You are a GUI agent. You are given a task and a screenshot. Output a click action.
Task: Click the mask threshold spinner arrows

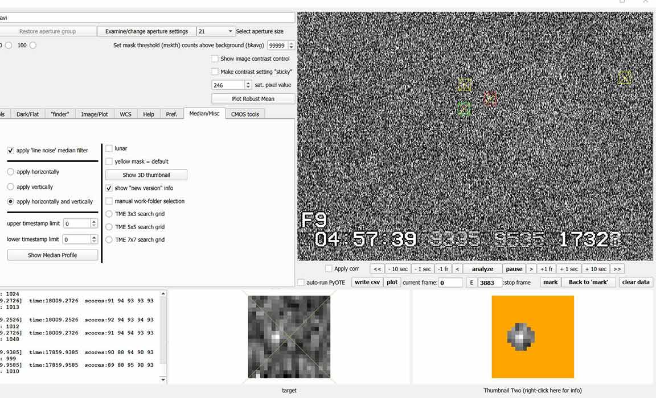coord(292,45)
